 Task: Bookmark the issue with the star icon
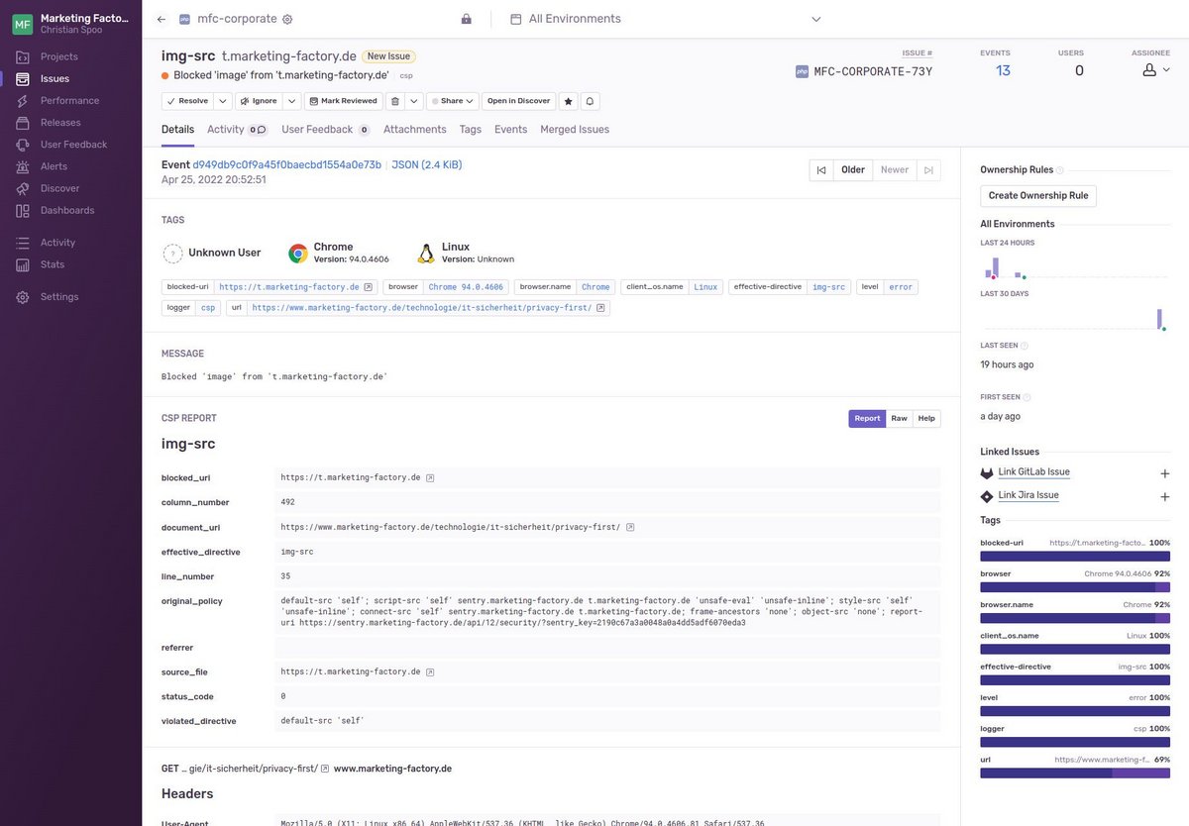pyautogui.click(x=568, y=101)
